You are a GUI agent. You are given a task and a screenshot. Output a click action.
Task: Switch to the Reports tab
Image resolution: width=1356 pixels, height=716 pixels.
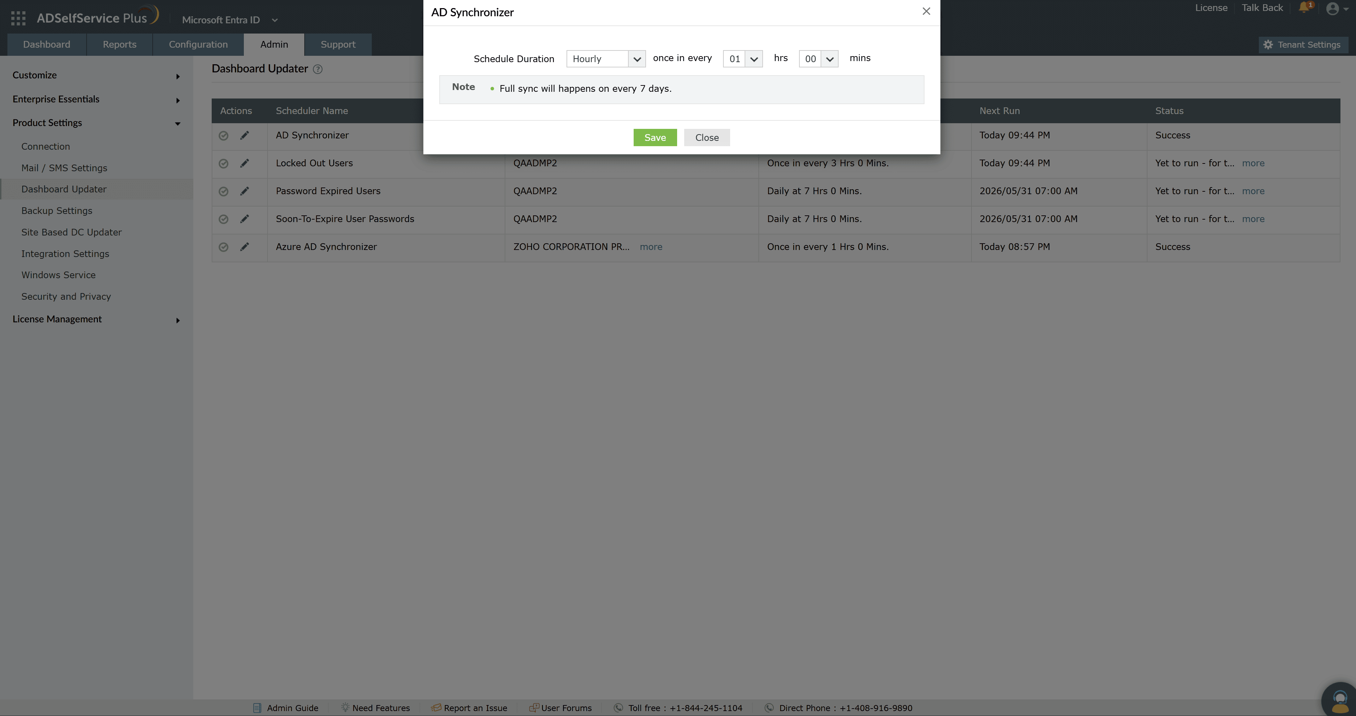119,45
